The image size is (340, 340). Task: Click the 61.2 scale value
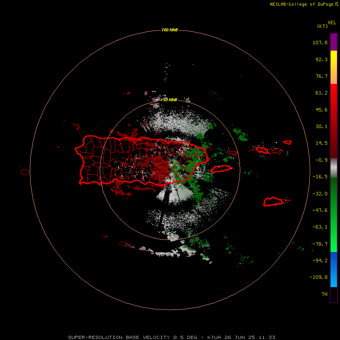click(x=321, y=93)
